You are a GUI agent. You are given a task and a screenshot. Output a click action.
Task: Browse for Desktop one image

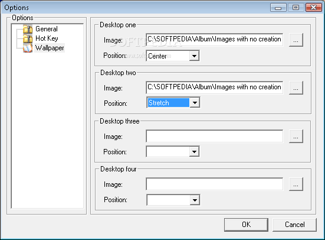point(296,40)
